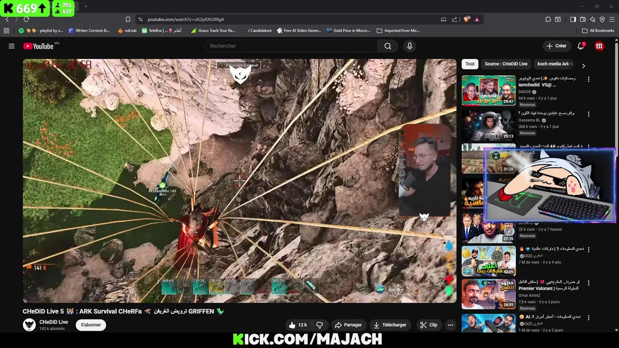Like the video with thumbs up
The image size is (619, 348).
(x=298, y=325)
